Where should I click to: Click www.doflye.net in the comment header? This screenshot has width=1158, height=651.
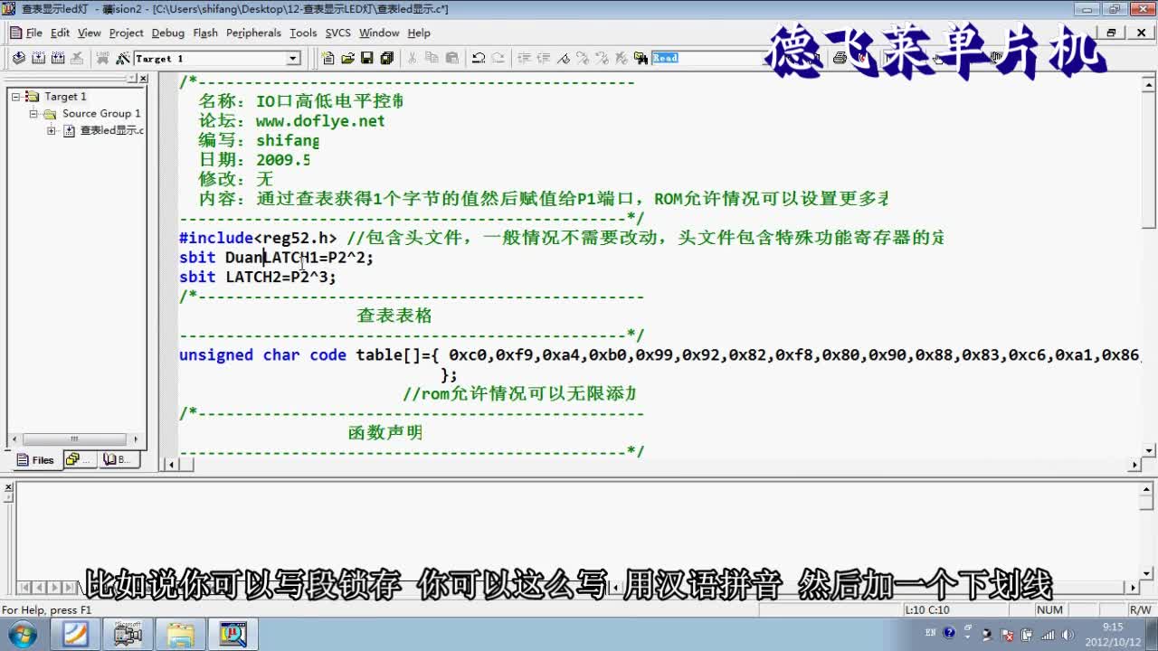click(320, 121)
